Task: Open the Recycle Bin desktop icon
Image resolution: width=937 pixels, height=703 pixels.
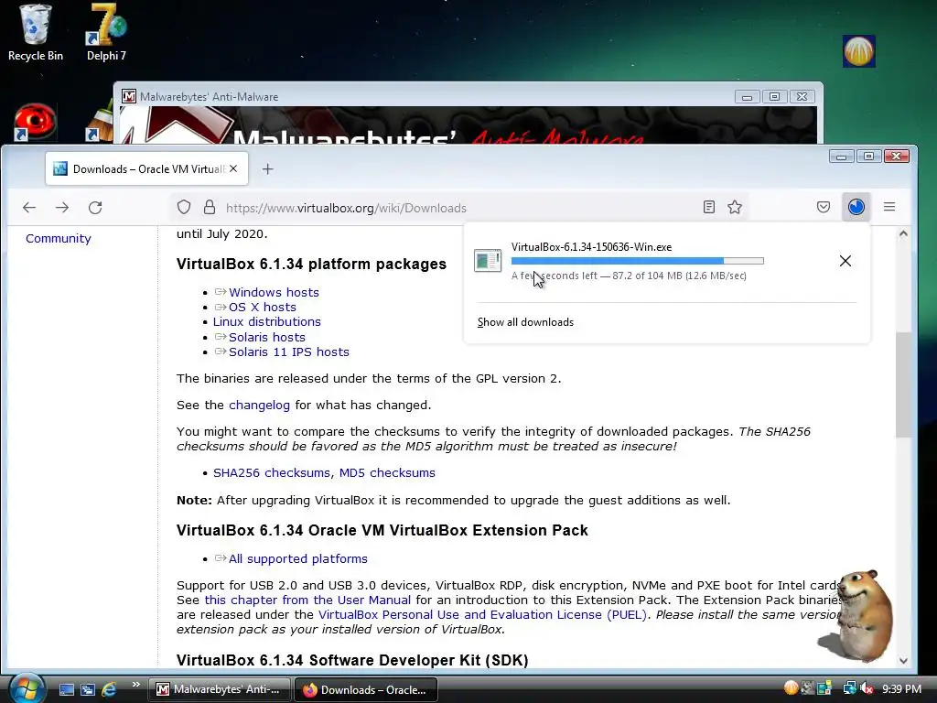Action: (35, 33)
